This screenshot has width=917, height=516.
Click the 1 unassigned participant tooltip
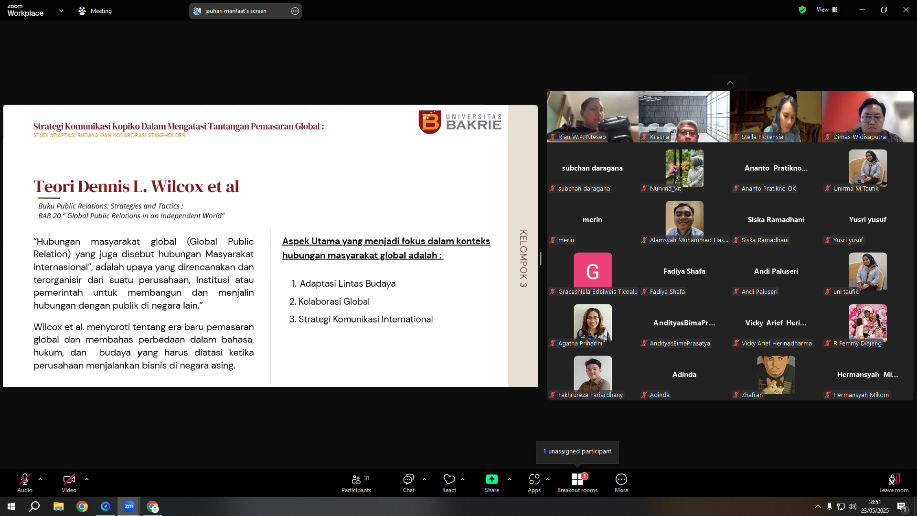coord(577,451)
